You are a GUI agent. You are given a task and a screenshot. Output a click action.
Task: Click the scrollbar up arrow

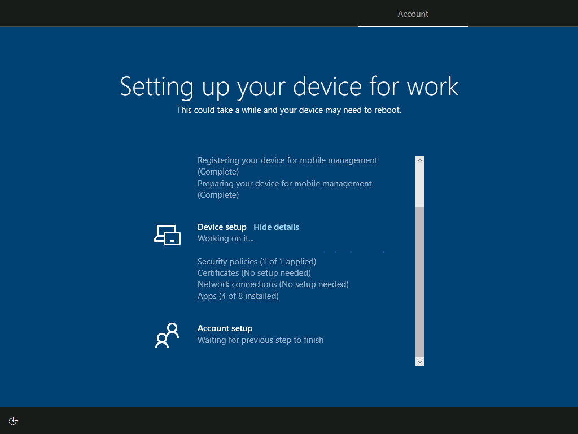(419, 160)
